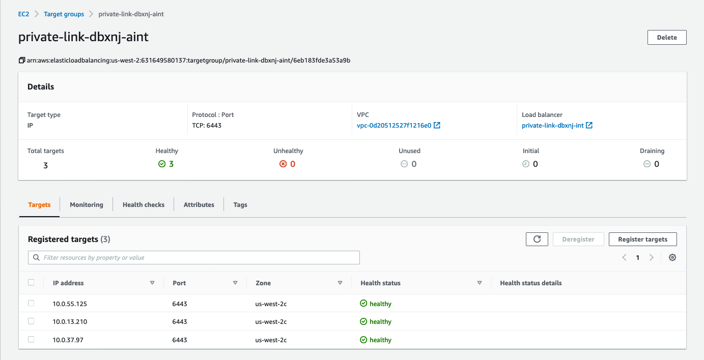Focus the filter resources search field
Screen dimensions: 704x360
point(199,258)
